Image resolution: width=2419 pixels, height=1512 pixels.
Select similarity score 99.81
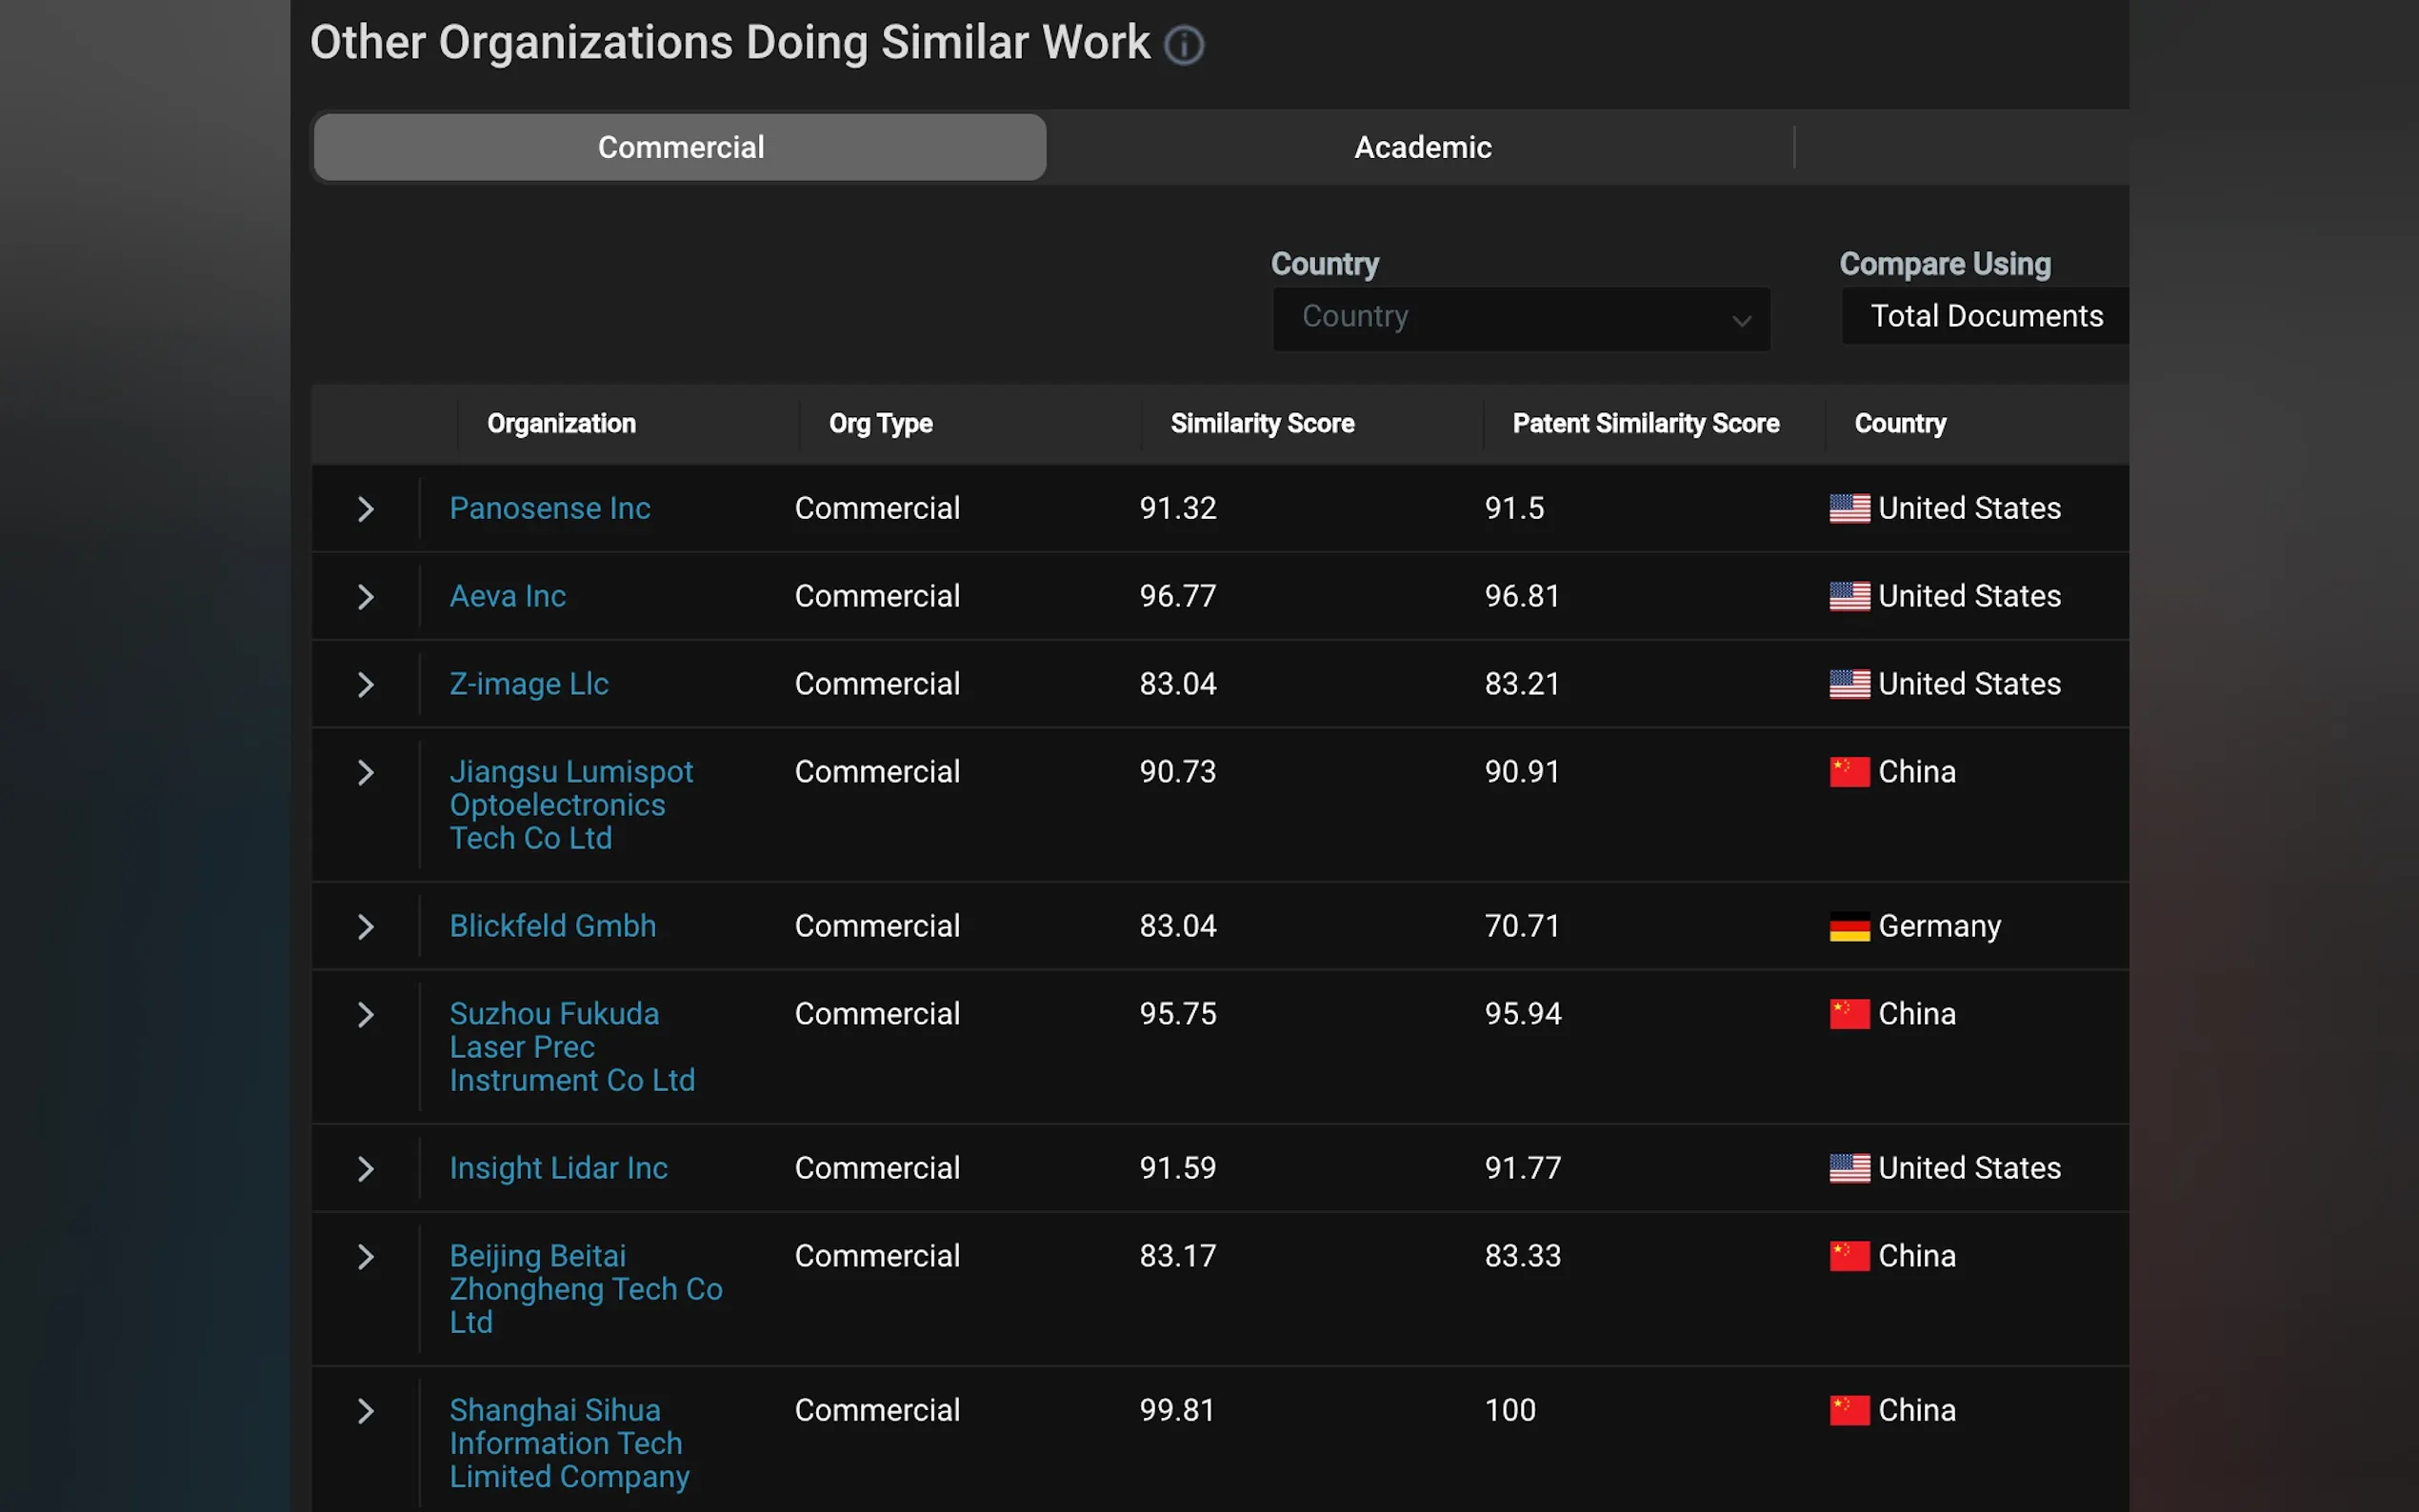coord(1178,1410)
